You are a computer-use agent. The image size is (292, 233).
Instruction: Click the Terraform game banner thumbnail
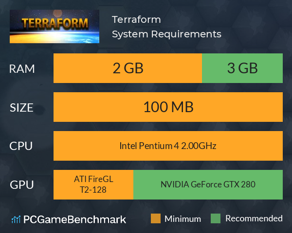coord(55,26)
